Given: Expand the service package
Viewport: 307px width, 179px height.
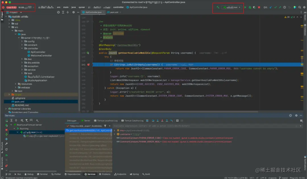Looking at the screenshot, I should pyautogui.click(x=22, y=70).
